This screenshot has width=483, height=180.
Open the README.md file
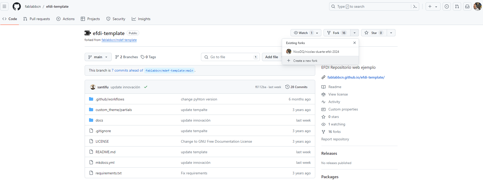click(x=106, y=152)
